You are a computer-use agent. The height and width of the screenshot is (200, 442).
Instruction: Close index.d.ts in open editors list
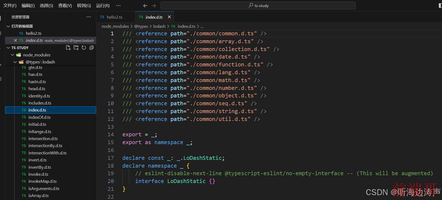click(x=15, y=40)
